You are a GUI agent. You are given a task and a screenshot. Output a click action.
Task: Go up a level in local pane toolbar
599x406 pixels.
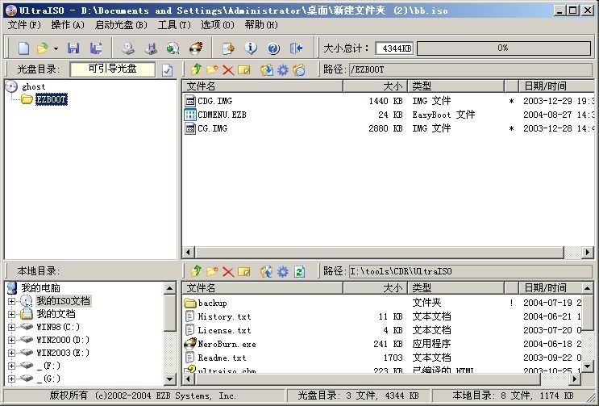pos(197,271)
